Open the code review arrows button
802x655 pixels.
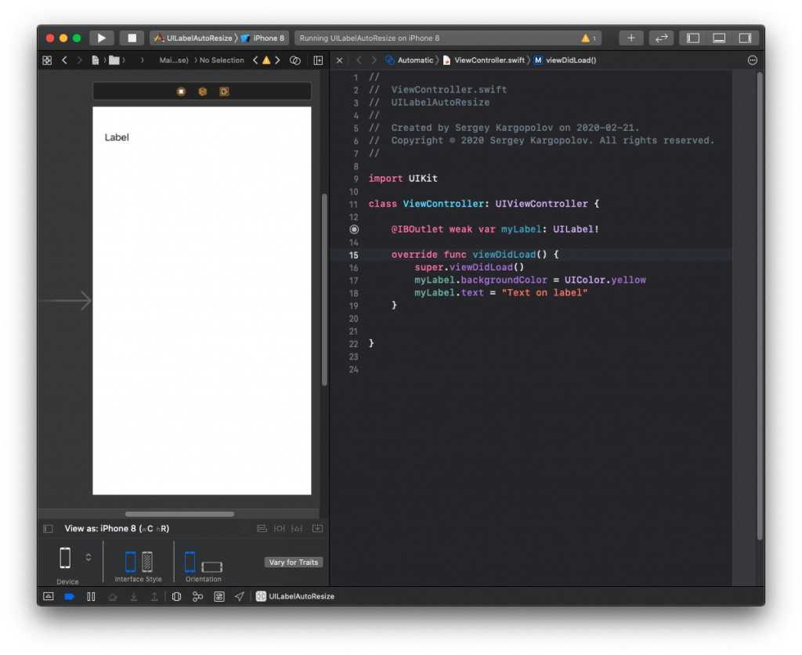[x=661, y=38]
